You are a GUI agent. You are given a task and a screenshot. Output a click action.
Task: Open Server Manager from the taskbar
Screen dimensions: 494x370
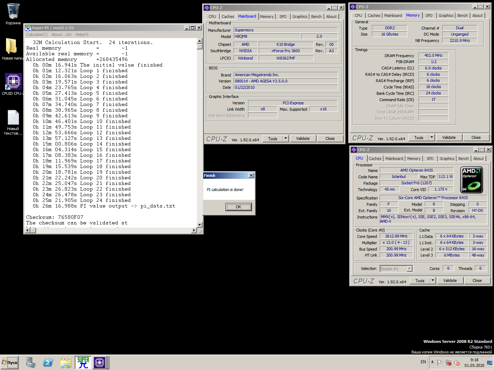point(31,363)
